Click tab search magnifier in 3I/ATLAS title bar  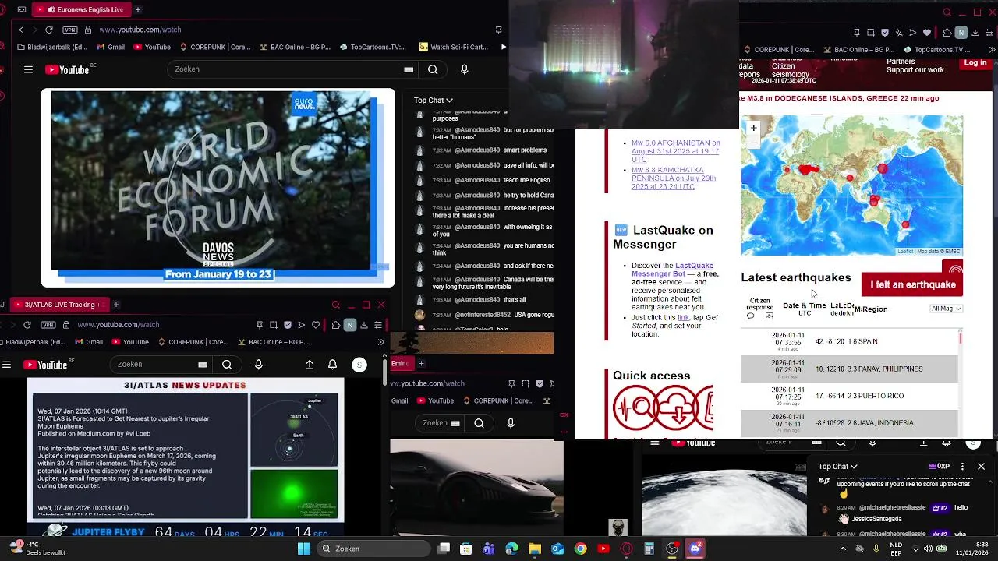point(336,305)
